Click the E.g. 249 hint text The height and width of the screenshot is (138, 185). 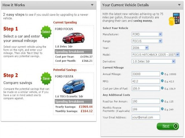coord(169,110)
